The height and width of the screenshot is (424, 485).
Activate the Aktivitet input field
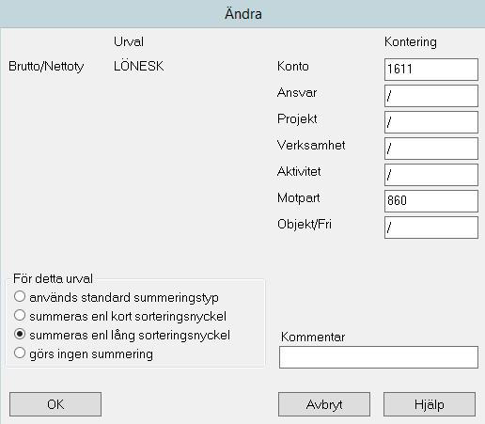pyautogui.click(x=431, y=175)
